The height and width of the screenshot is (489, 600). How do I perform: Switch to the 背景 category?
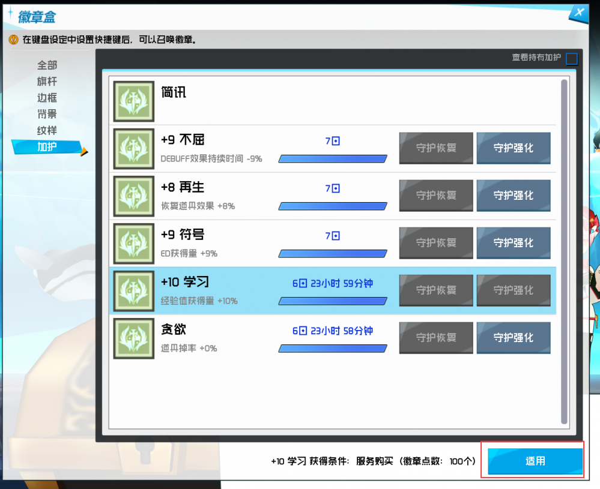point(47,114)
